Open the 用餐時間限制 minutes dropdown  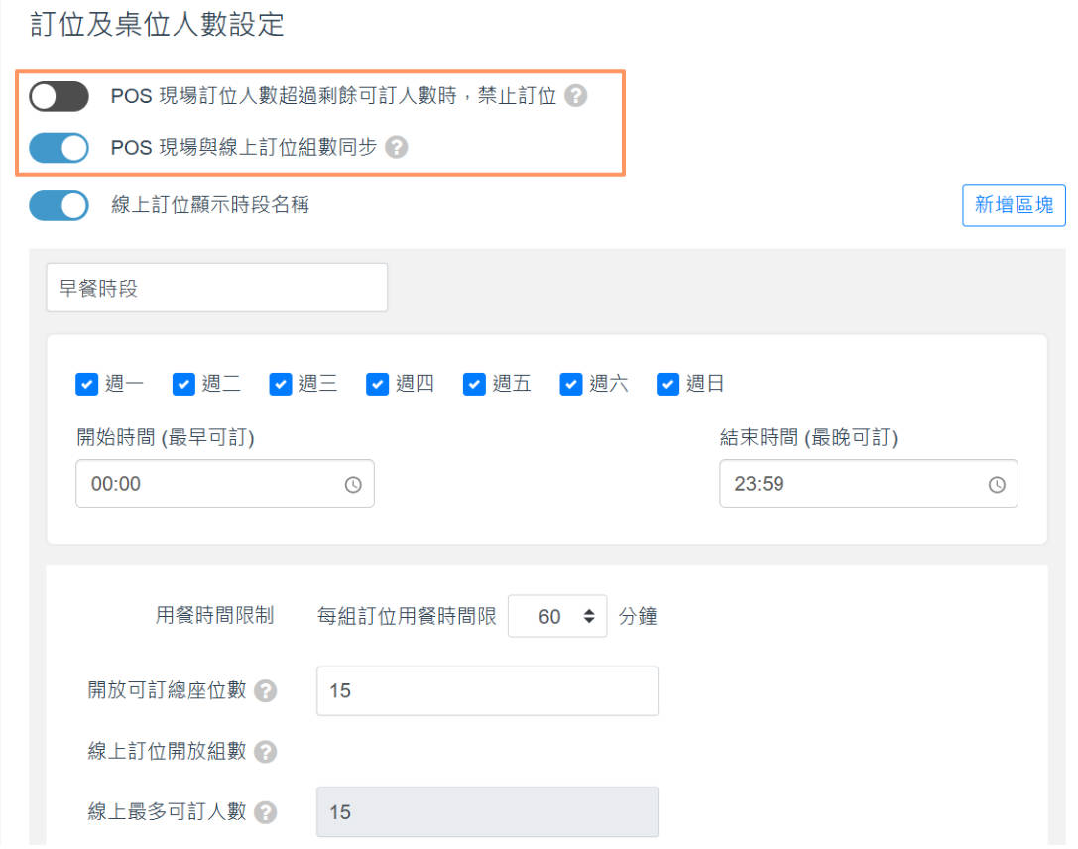tap(557, 617)
